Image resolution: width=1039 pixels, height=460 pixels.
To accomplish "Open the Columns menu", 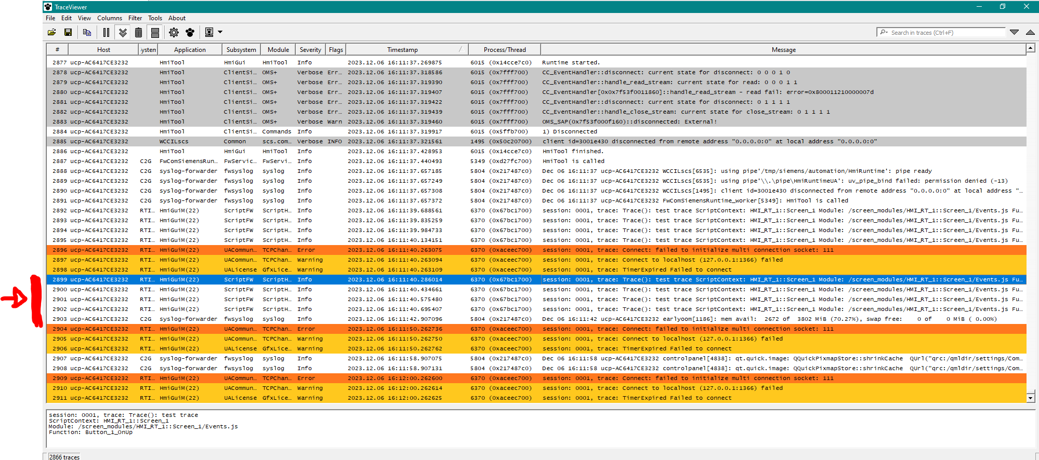I will tap(110, 18).
